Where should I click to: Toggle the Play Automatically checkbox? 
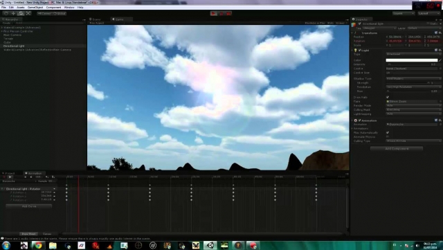(388, 133)
